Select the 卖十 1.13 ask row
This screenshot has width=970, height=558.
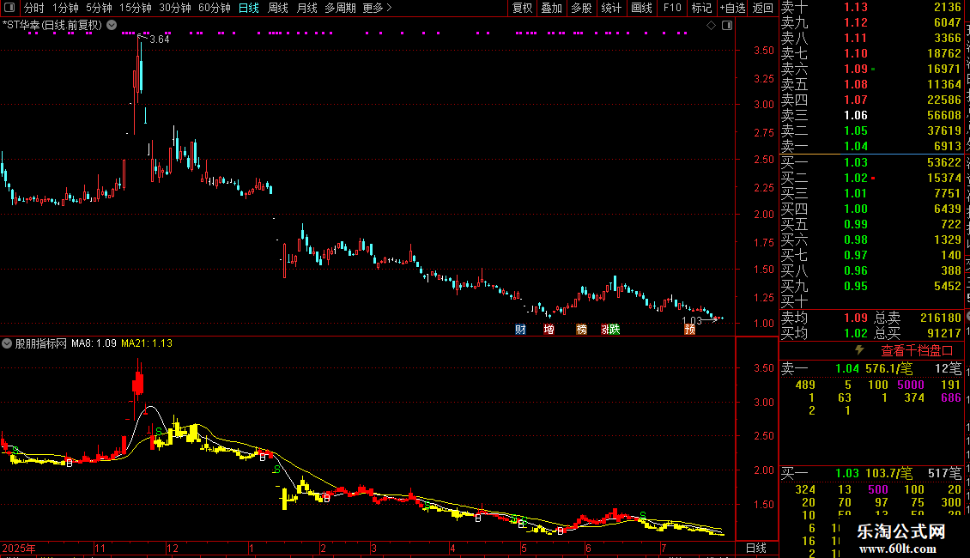tap(871, 7)
